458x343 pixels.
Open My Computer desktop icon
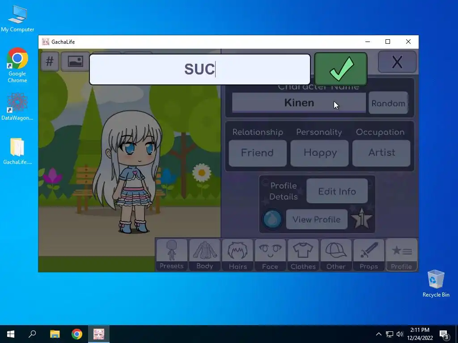pos(17,19)
